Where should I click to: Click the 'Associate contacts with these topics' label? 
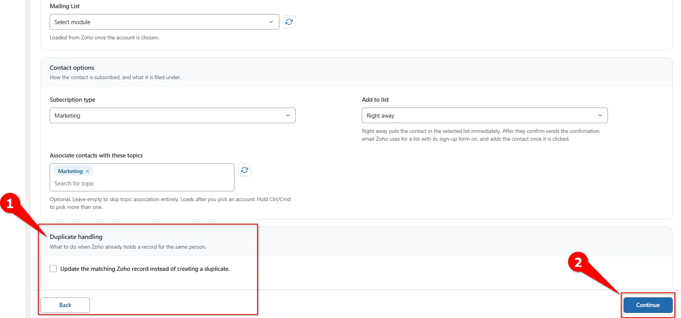[96, 155]
